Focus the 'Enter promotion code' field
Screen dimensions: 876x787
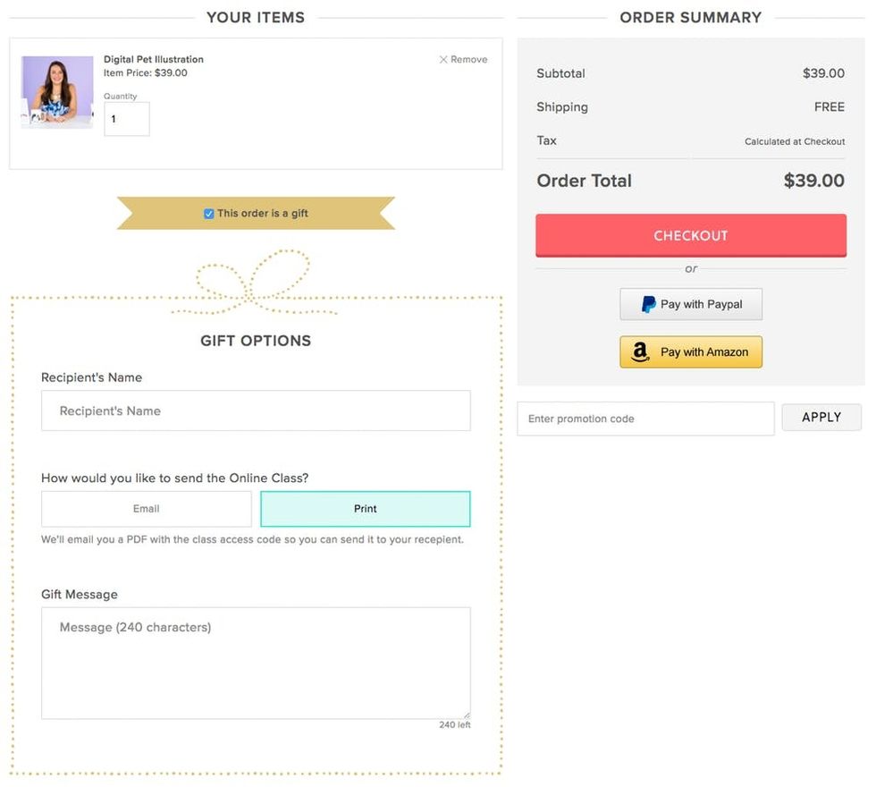645,419
